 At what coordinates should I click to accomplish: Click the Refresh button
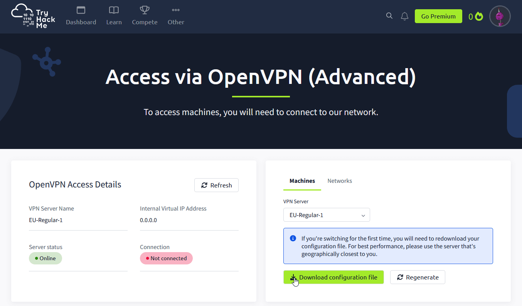(x=216, y=185)
